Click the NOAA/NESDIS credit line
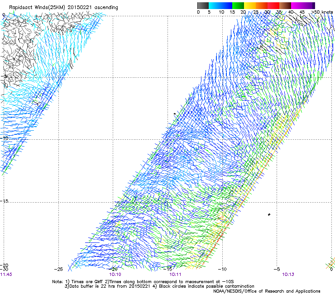Viewport: 335px width, 294px height. pyautogui.click(x=267, y=291)
